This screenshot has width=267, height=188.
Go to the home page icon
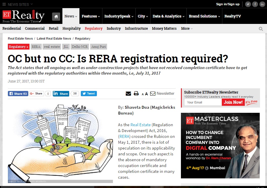pyautogui.click(x=56, y=17)
